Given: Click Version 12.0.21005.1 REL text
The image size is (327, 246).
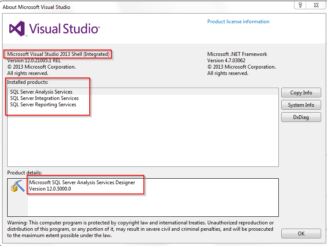Looking at the screenshot, I should pos(34,61).
